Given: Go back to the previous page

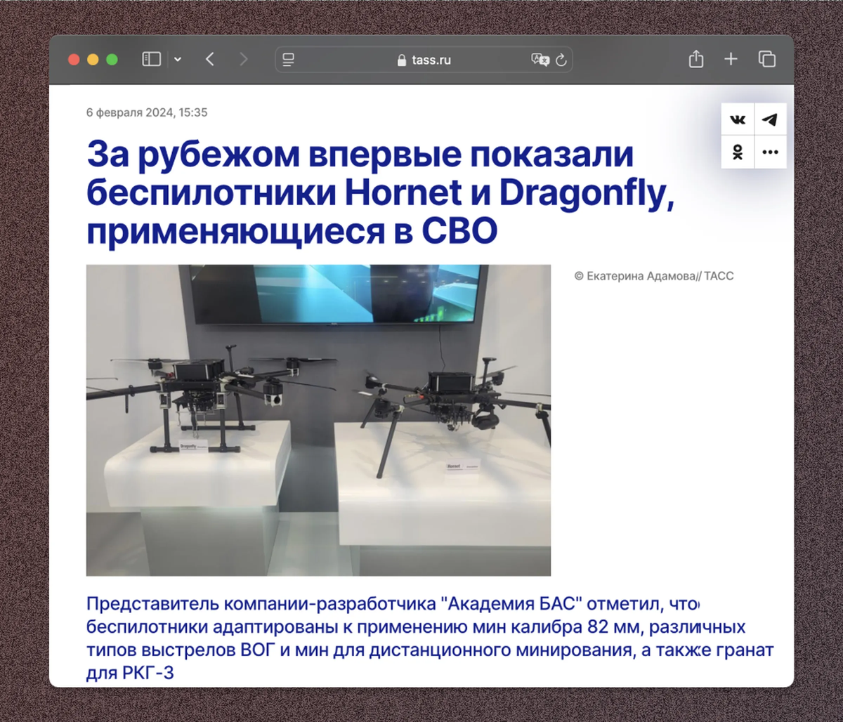Looking at the screenshot, I should pyautogui.click(x=209, y=60).
